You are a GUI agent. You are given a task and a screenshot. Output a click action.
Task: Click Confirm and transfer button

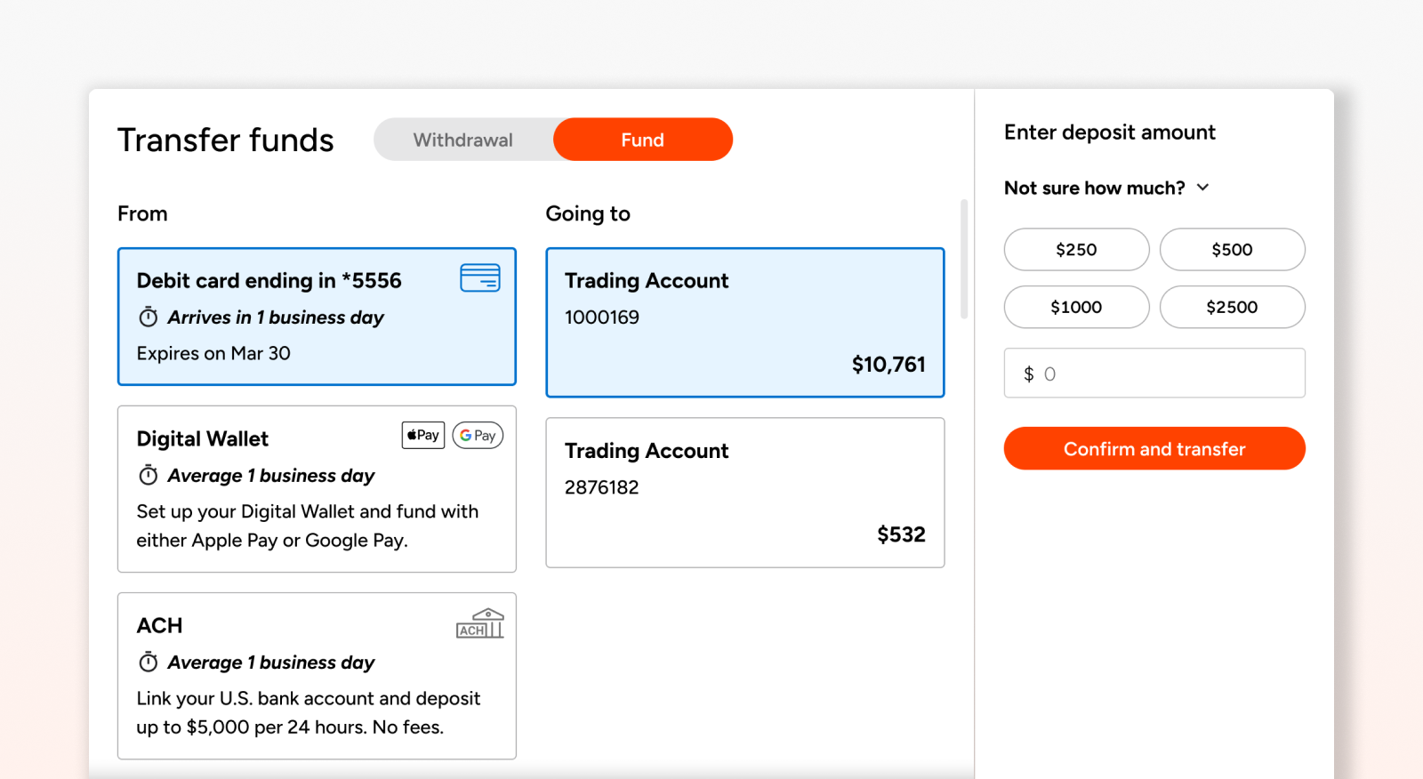pos(1154,448)
